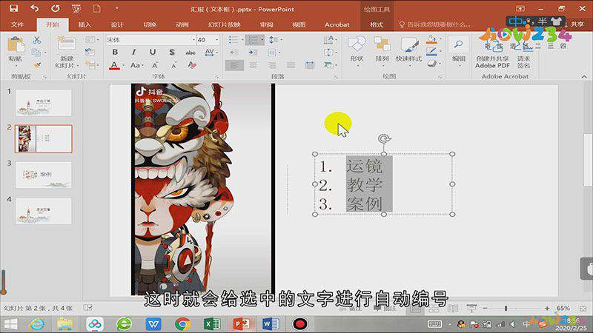The height and width of the screenshot is (333, 593).
Task: Open the font size dropdown showing 40
Action: (x=217, y=40)
